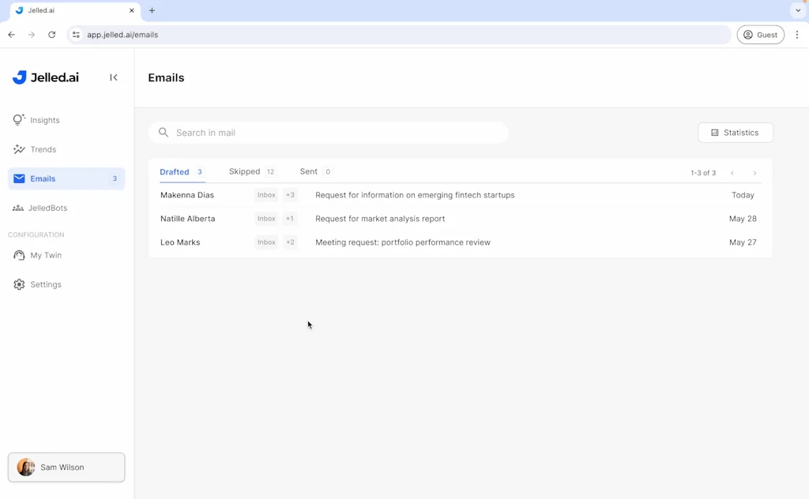Switch to the Skipped tab
The width and height of the screenshot is (809, 499).
245,171
